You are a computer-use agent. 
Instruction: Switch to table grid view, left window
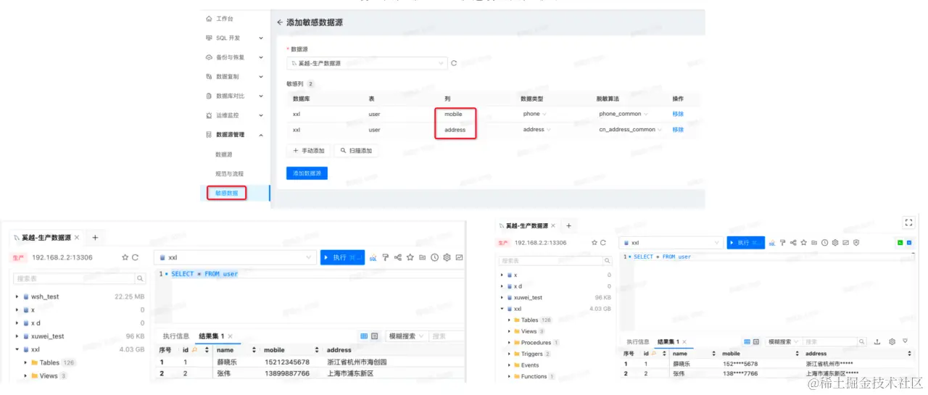(x=363, y=336)
